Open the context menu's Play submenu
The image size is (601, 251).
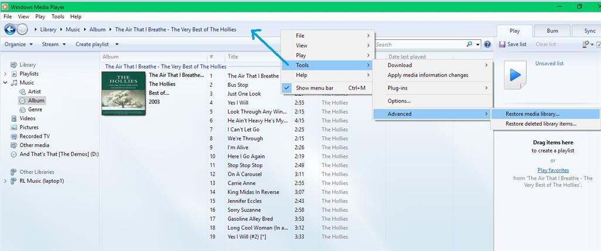(327, 56)
